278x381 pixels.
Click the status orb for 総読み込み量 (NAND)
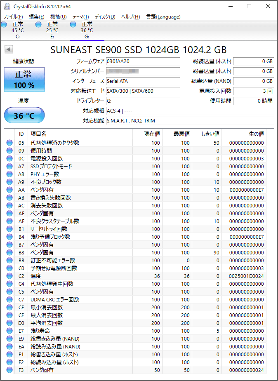coord(9,346)
